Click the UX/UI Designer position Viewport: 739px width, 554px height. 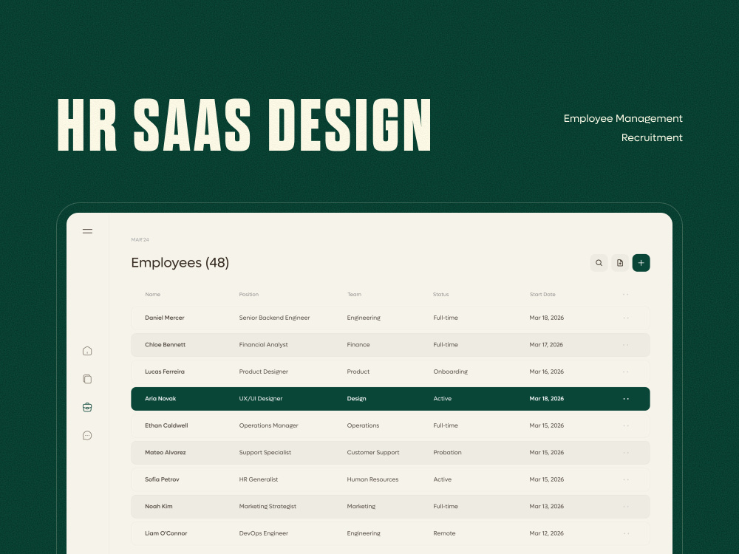point(261,399)
